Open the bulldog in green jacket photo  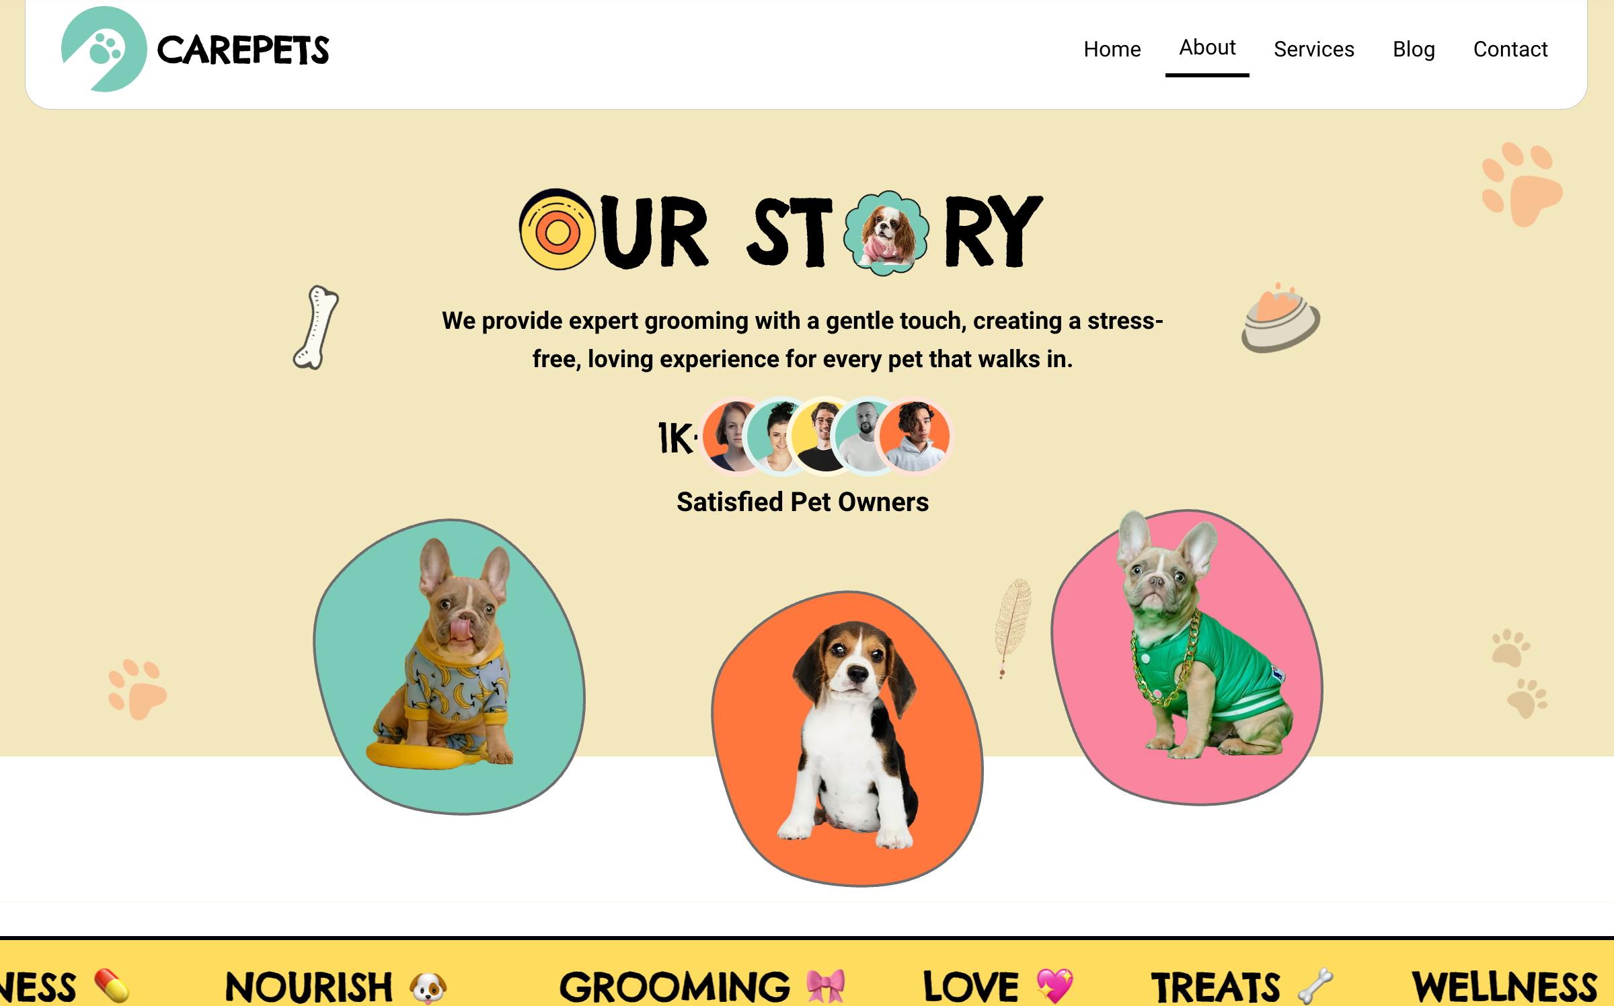point(1187,657)
